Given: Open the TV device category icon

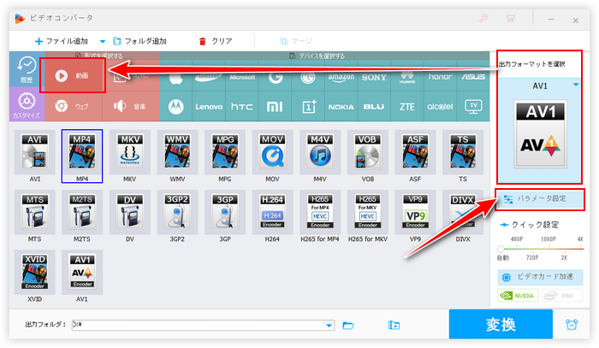Looking at the screenshot, I should (473, 107).
